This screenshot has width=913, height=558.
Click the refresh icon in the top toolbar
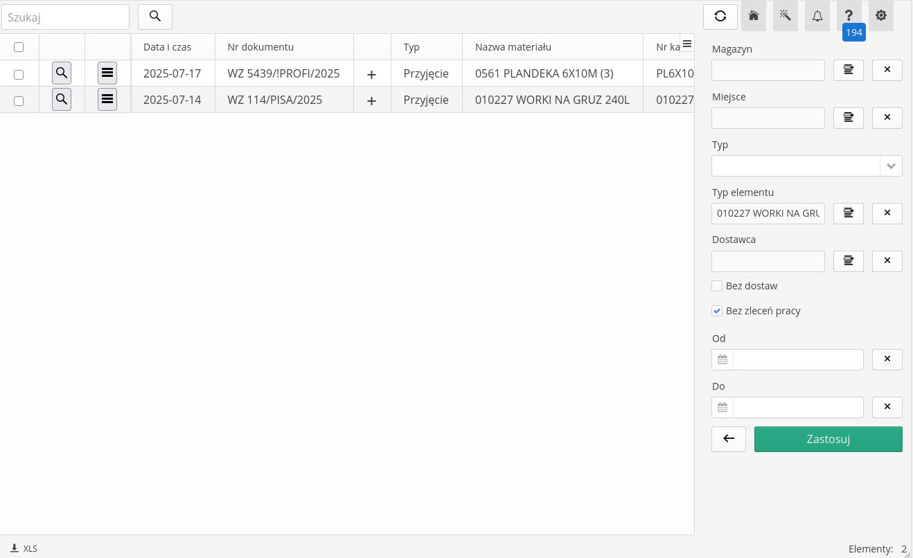(x=720, y=17)
